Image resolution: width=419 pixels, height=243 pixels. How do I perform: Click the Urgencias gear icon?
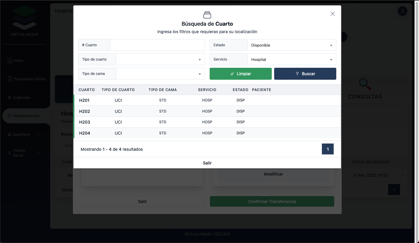tap(10, 98)
